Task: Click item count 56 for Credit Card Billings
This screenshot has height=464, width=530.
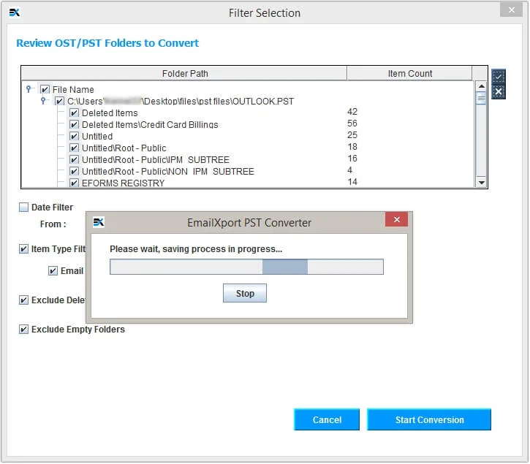Action: [x=352, y=123]
